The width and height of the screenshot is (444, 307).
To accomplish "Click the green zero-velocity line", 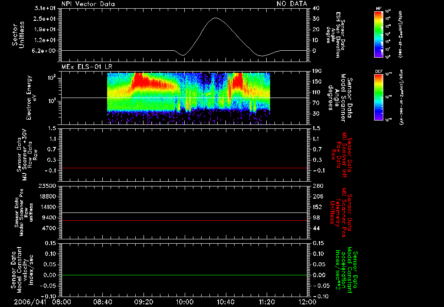I will pyautogui.click(x=184, y=275).
